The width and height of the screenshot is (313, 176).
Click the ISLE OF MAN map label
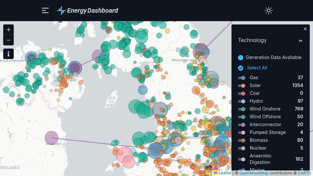(111, 101)
